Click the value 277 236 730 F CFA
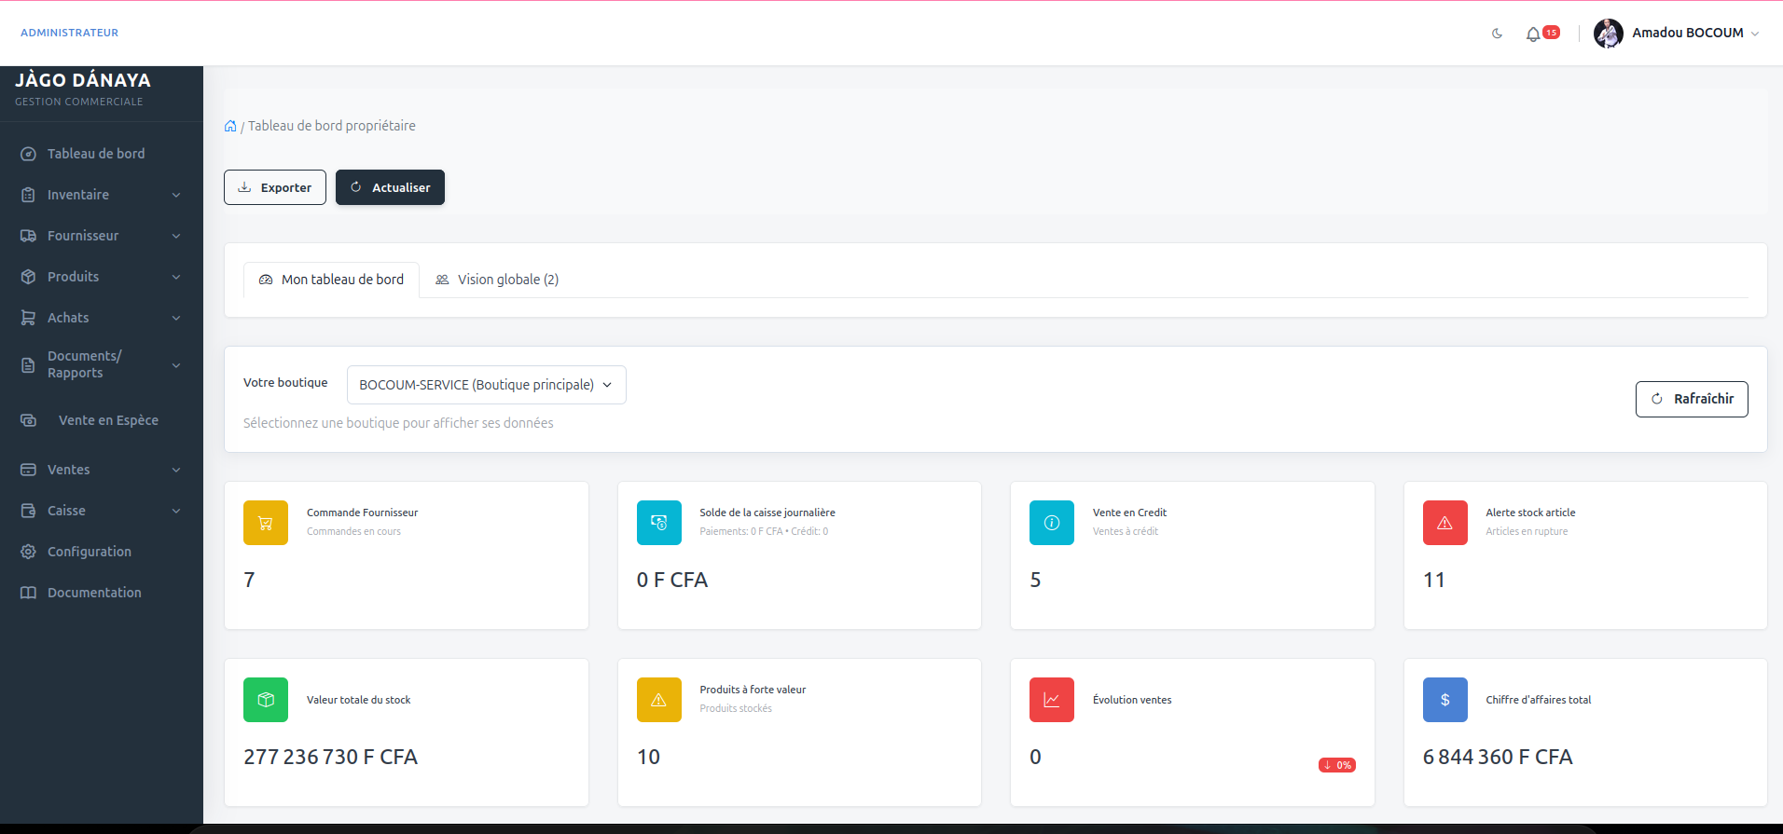 pyautogui.click(x=330, y=757)
